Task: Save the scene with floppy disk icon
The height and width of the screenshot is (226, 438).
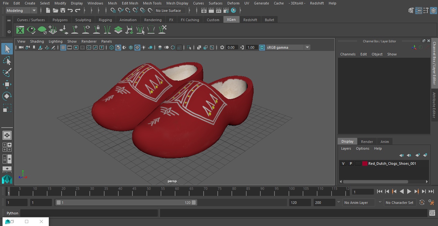Action: pyautogui.click(x=63, y=11)
